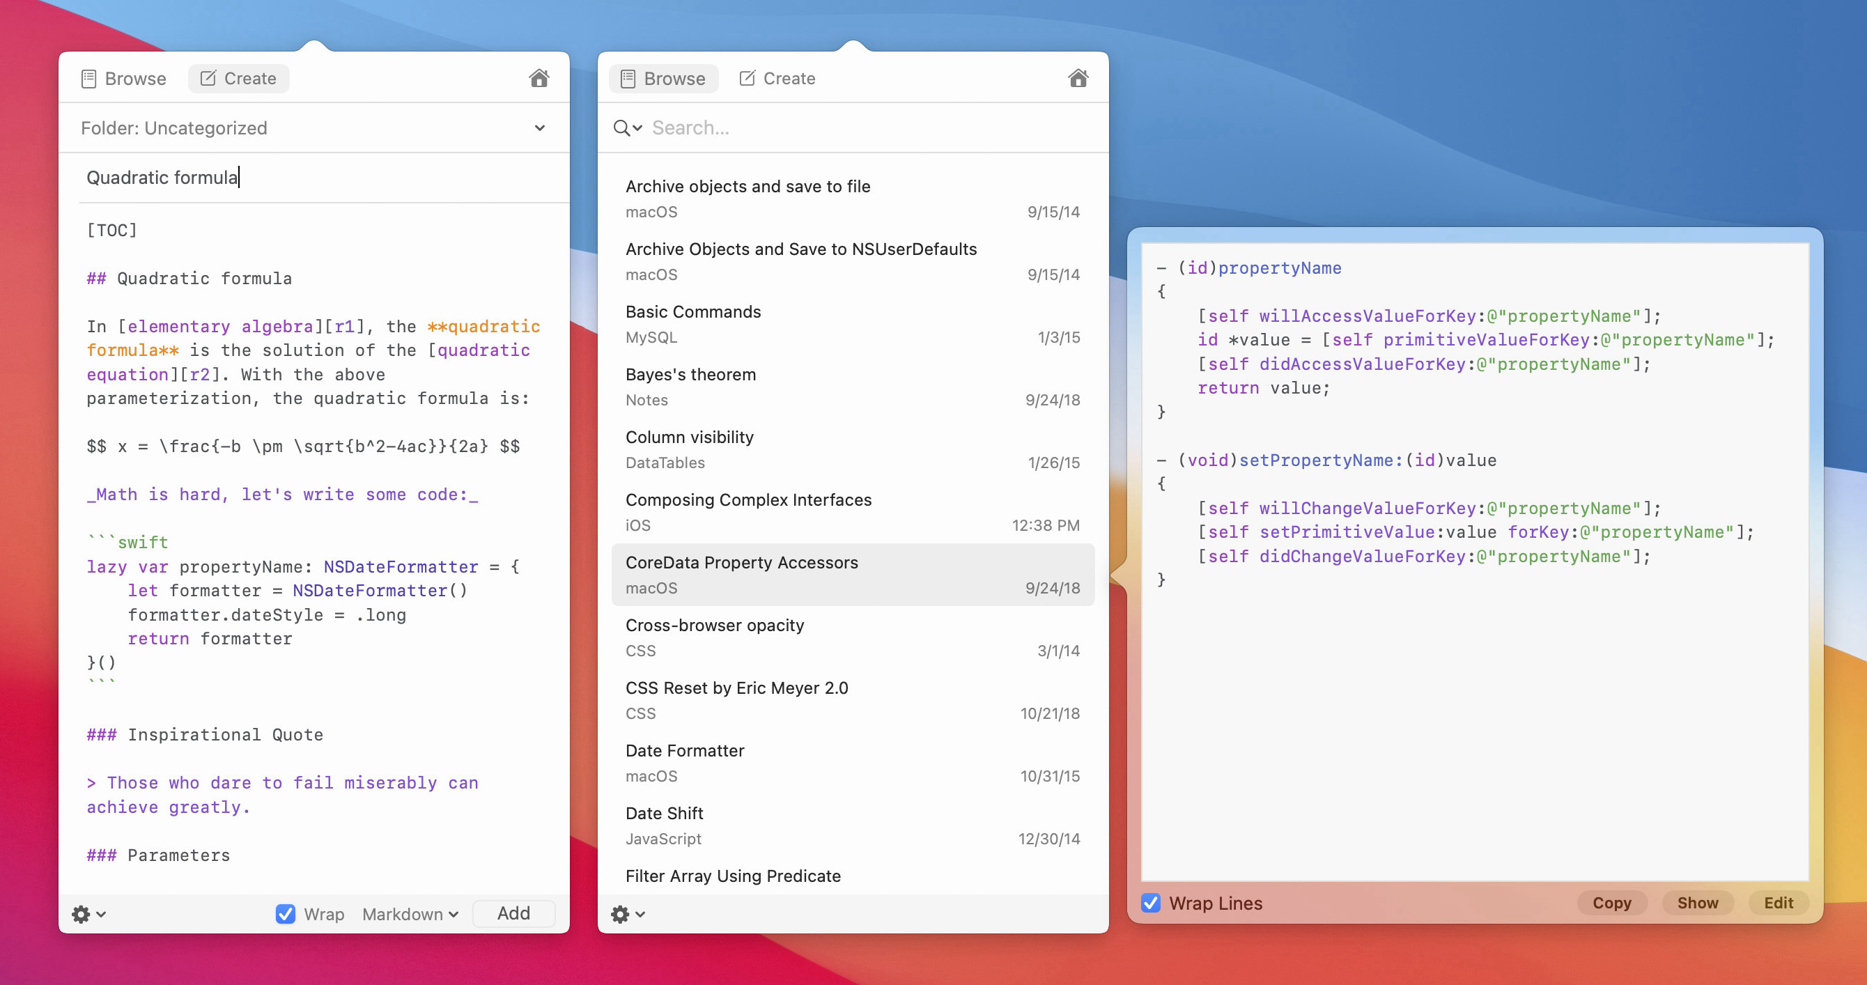
Task: Open the Markdown language dropdown
Action: [410, 914]
